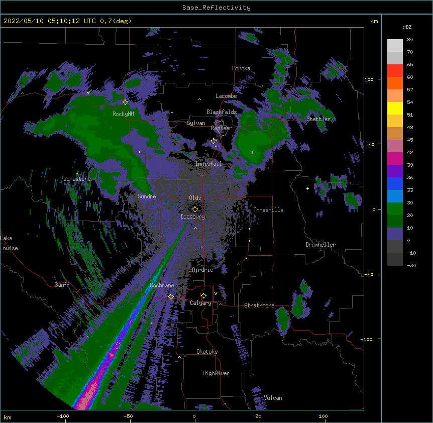Image resolution: width=433 pixels, height=423 pixels.
Task: Select the magenta 42-39 dBZ legend swatch
Action: [395, 158]
